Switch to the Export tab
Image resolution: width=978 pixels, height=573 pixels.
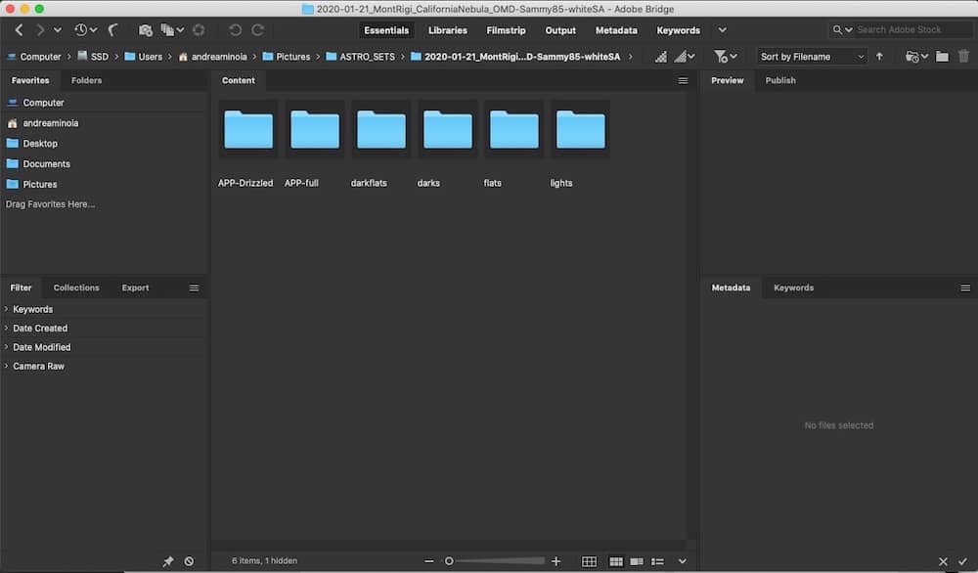pyautogui.click(x=135, y=288)
